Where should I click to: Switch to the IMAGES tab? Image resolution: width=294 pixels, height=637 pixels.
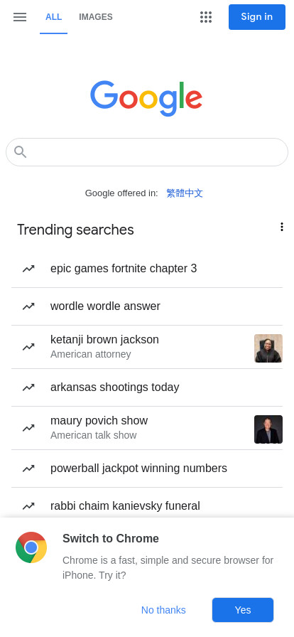click(96, 17)
